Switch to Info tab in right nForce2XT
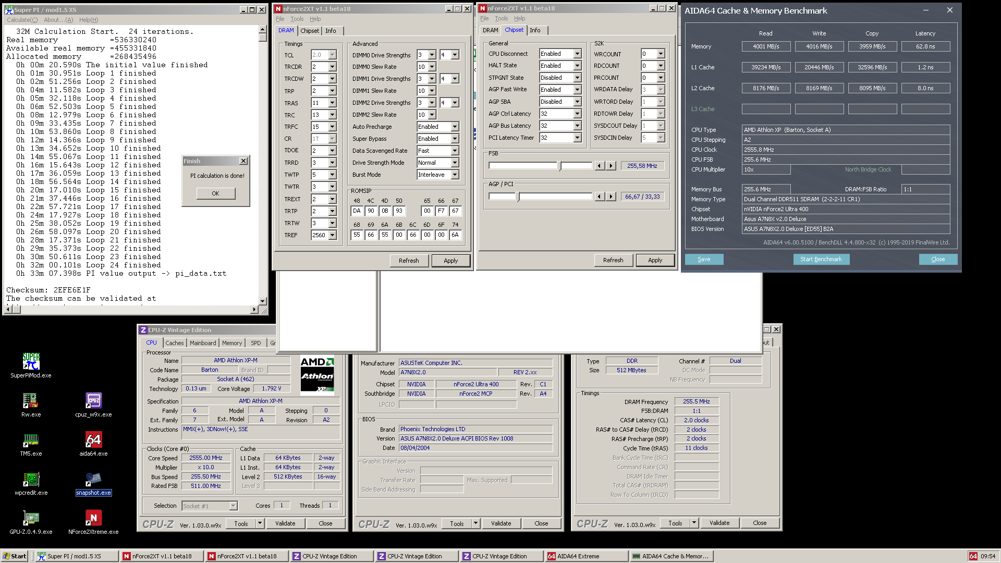The width and height of the screenshot is (1001, 563). [x=535, y=30]
